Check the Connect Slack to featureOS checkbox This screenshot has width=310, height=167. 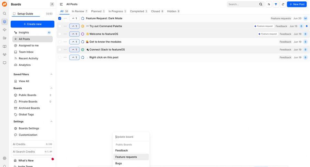(60, 50)
